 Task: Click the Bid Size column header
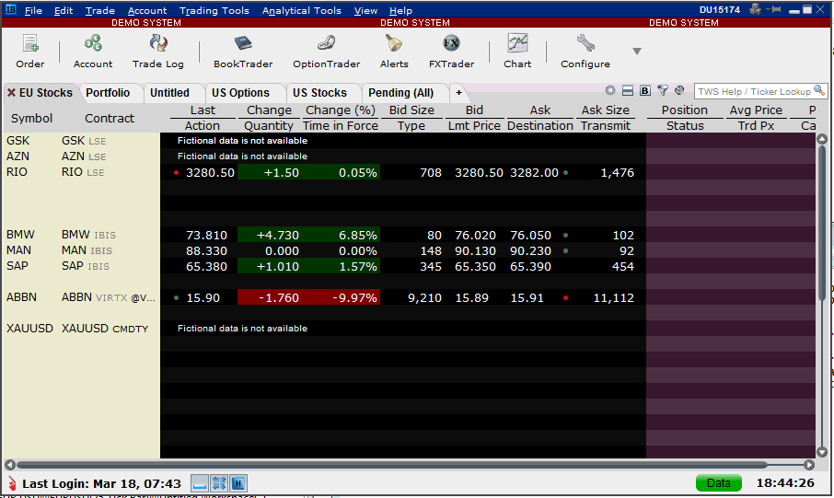click(x=411, y=110)
